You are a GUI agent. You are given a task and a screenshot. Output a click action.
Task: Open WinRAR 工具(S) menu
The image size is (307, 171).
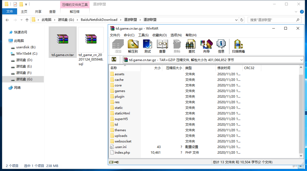pos(143,35)
